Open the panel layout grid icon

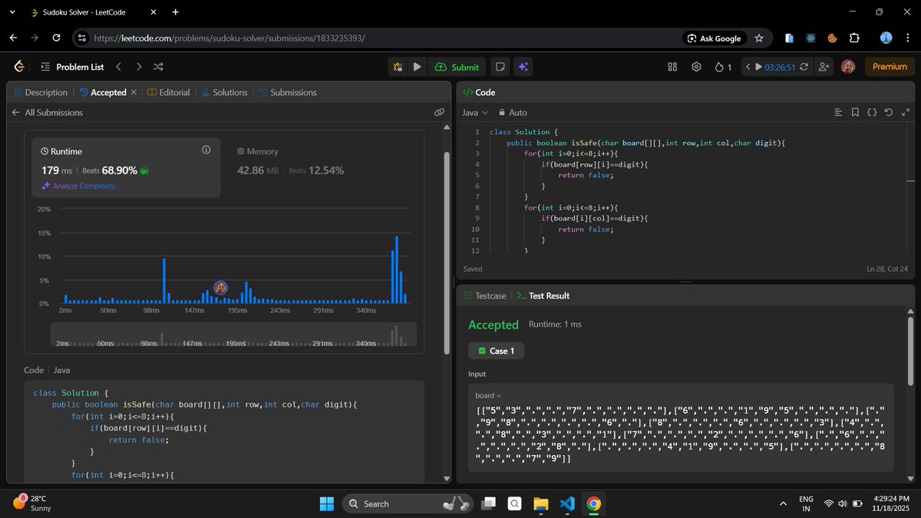tap(672, 67)
